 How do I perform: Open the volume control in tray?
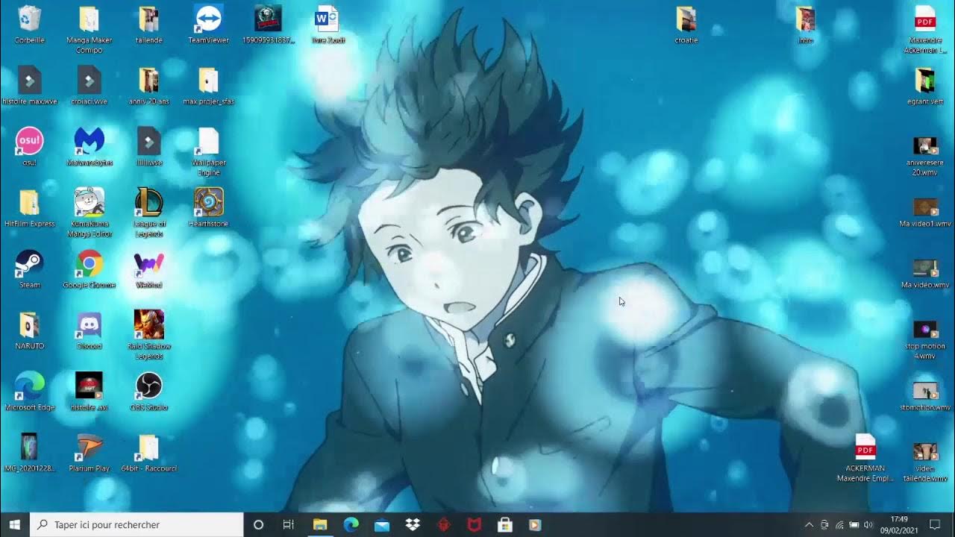click(x=868, y=525)
